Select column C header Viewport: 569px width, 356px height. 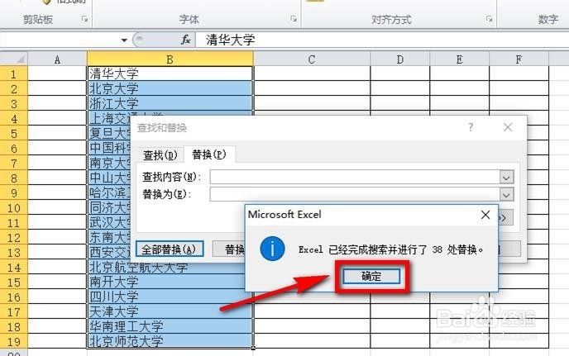(311, 59)
